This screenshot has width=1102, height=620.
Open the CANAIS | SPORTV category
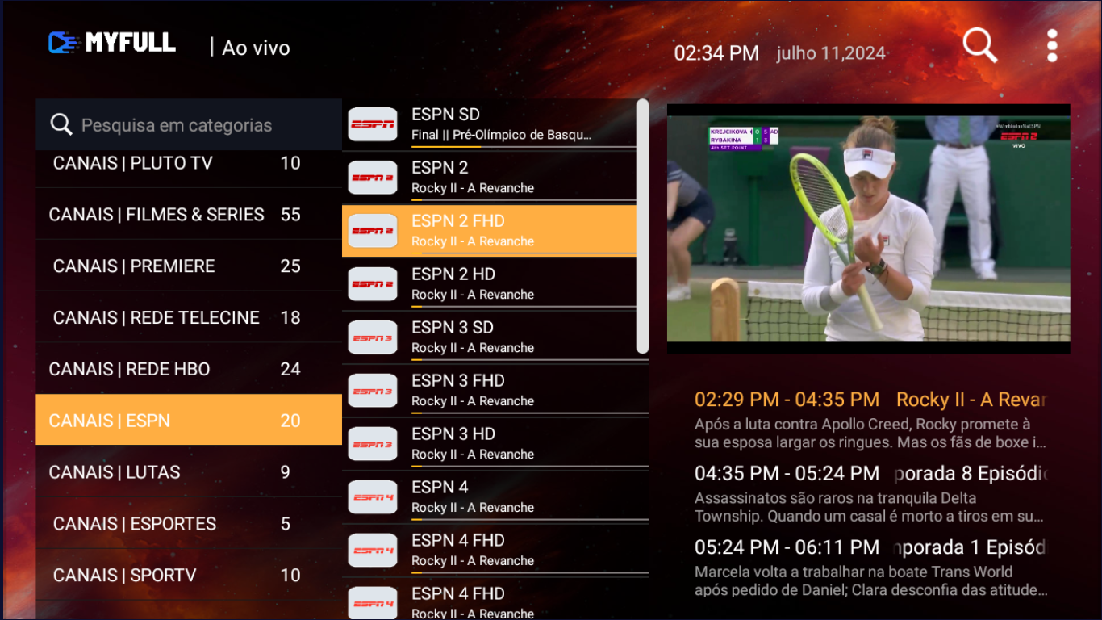click(189, 575)
